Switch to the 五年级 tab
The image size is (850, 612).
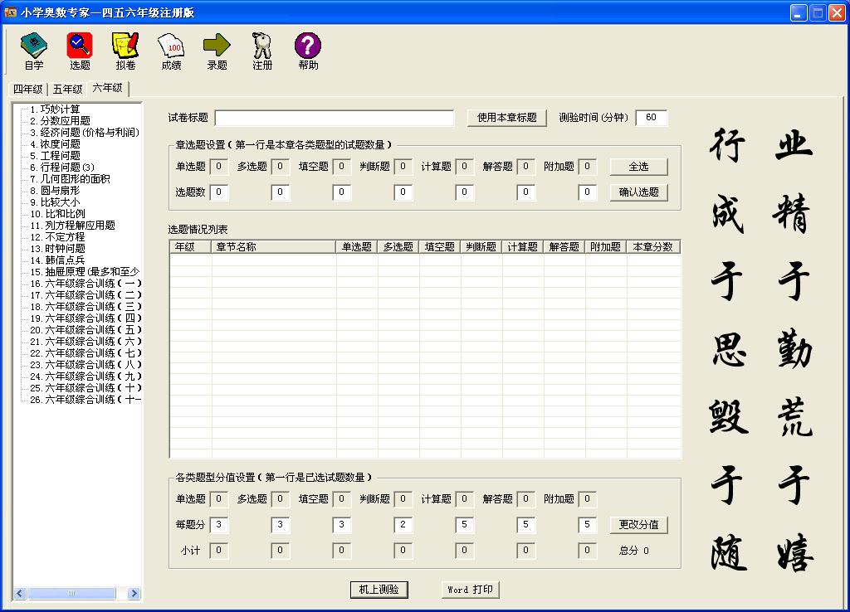[67, 90]
